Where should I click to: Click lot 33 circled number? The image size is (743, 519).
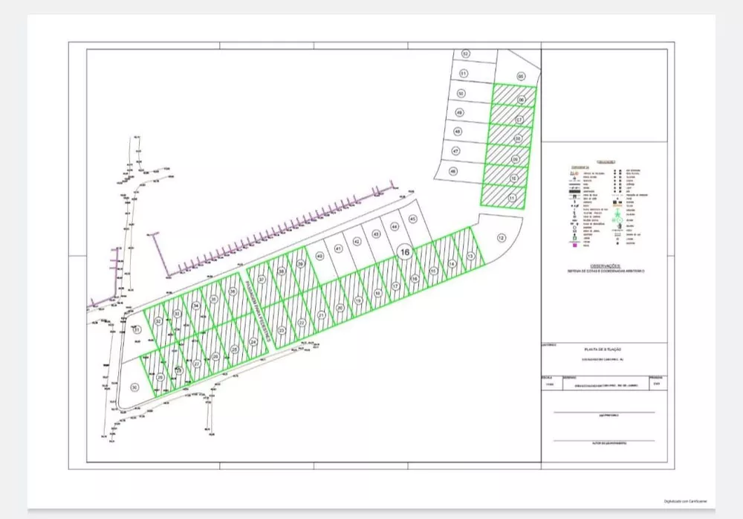click(177, 314)
